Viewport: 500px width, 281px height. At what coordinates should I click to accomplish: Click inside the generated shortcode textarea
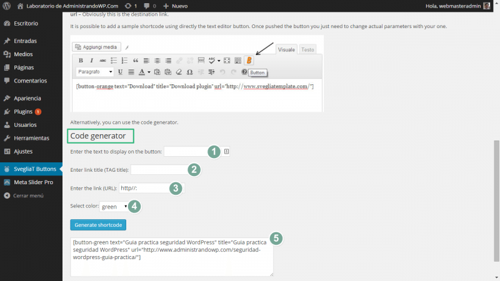click(171, 257)
